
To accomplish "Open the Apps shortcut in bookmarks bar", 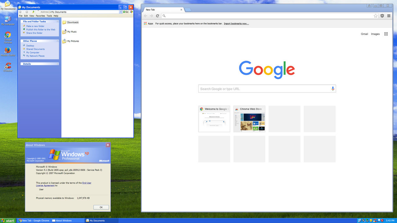I will (149, 24).
